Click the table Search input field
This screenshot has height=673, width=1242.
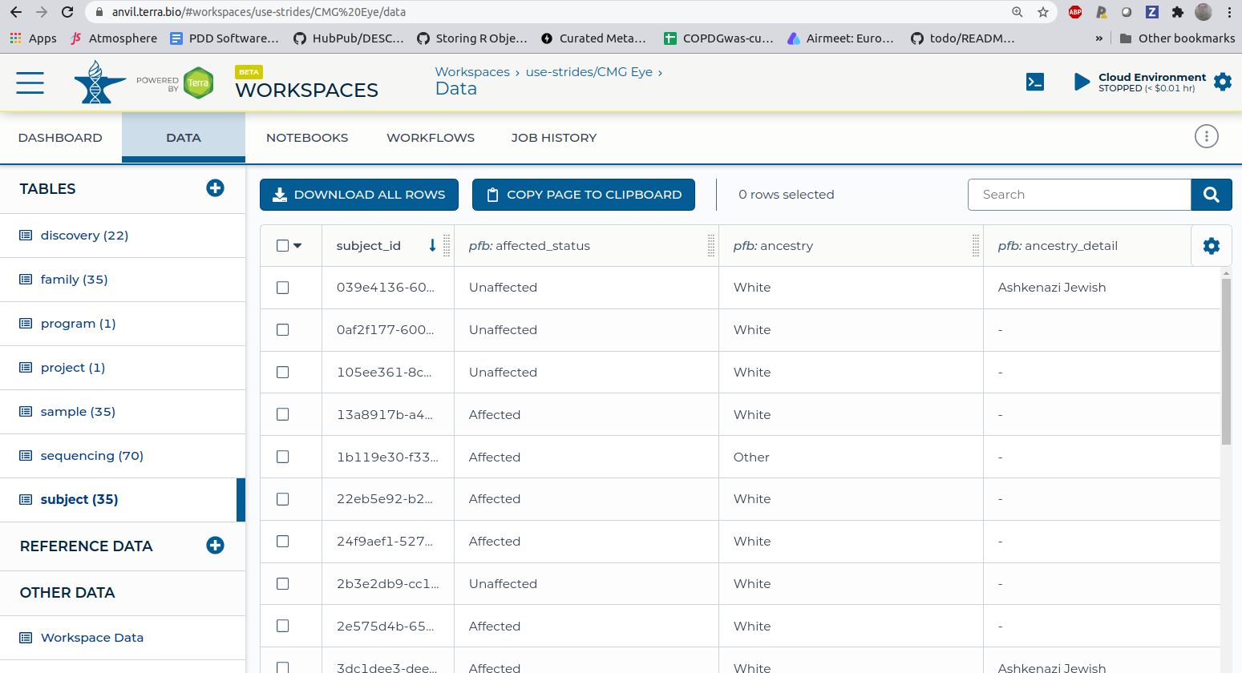coord(1079,195)
